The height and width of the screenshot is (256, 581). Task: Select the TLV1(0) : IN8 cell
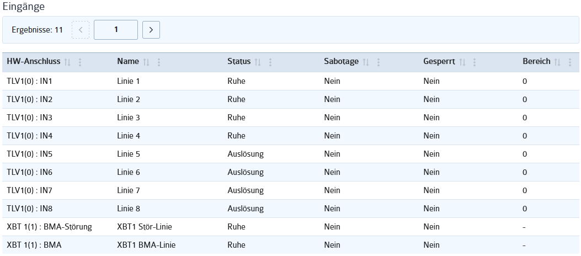click(30, 209)
